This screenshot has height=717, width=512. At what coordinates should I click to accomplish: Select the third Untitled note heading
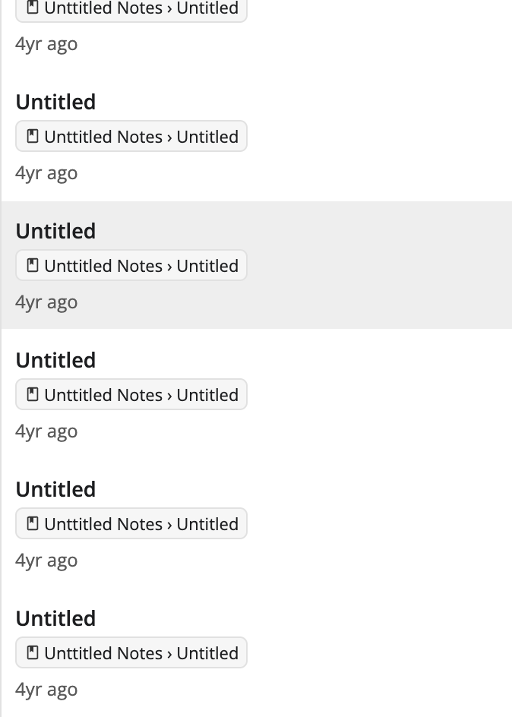[x=55, y=359]
